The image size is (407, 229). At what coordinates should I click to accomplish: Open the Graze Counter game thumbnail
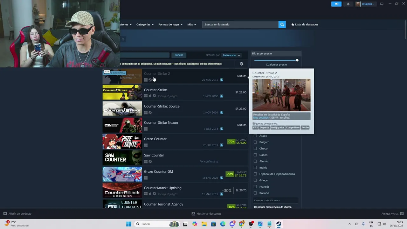coord(122,142)
